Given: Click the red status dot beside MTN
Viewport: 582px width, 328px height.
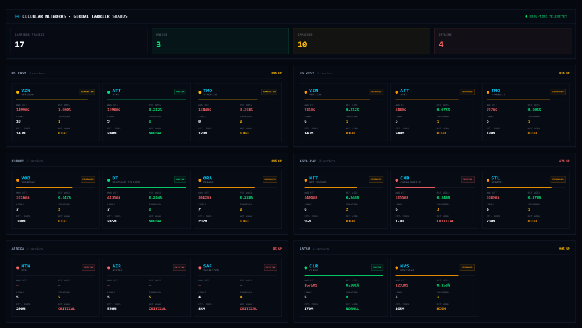Looking at the screenshot, I should pyautogui.click(x=18, y=267).
